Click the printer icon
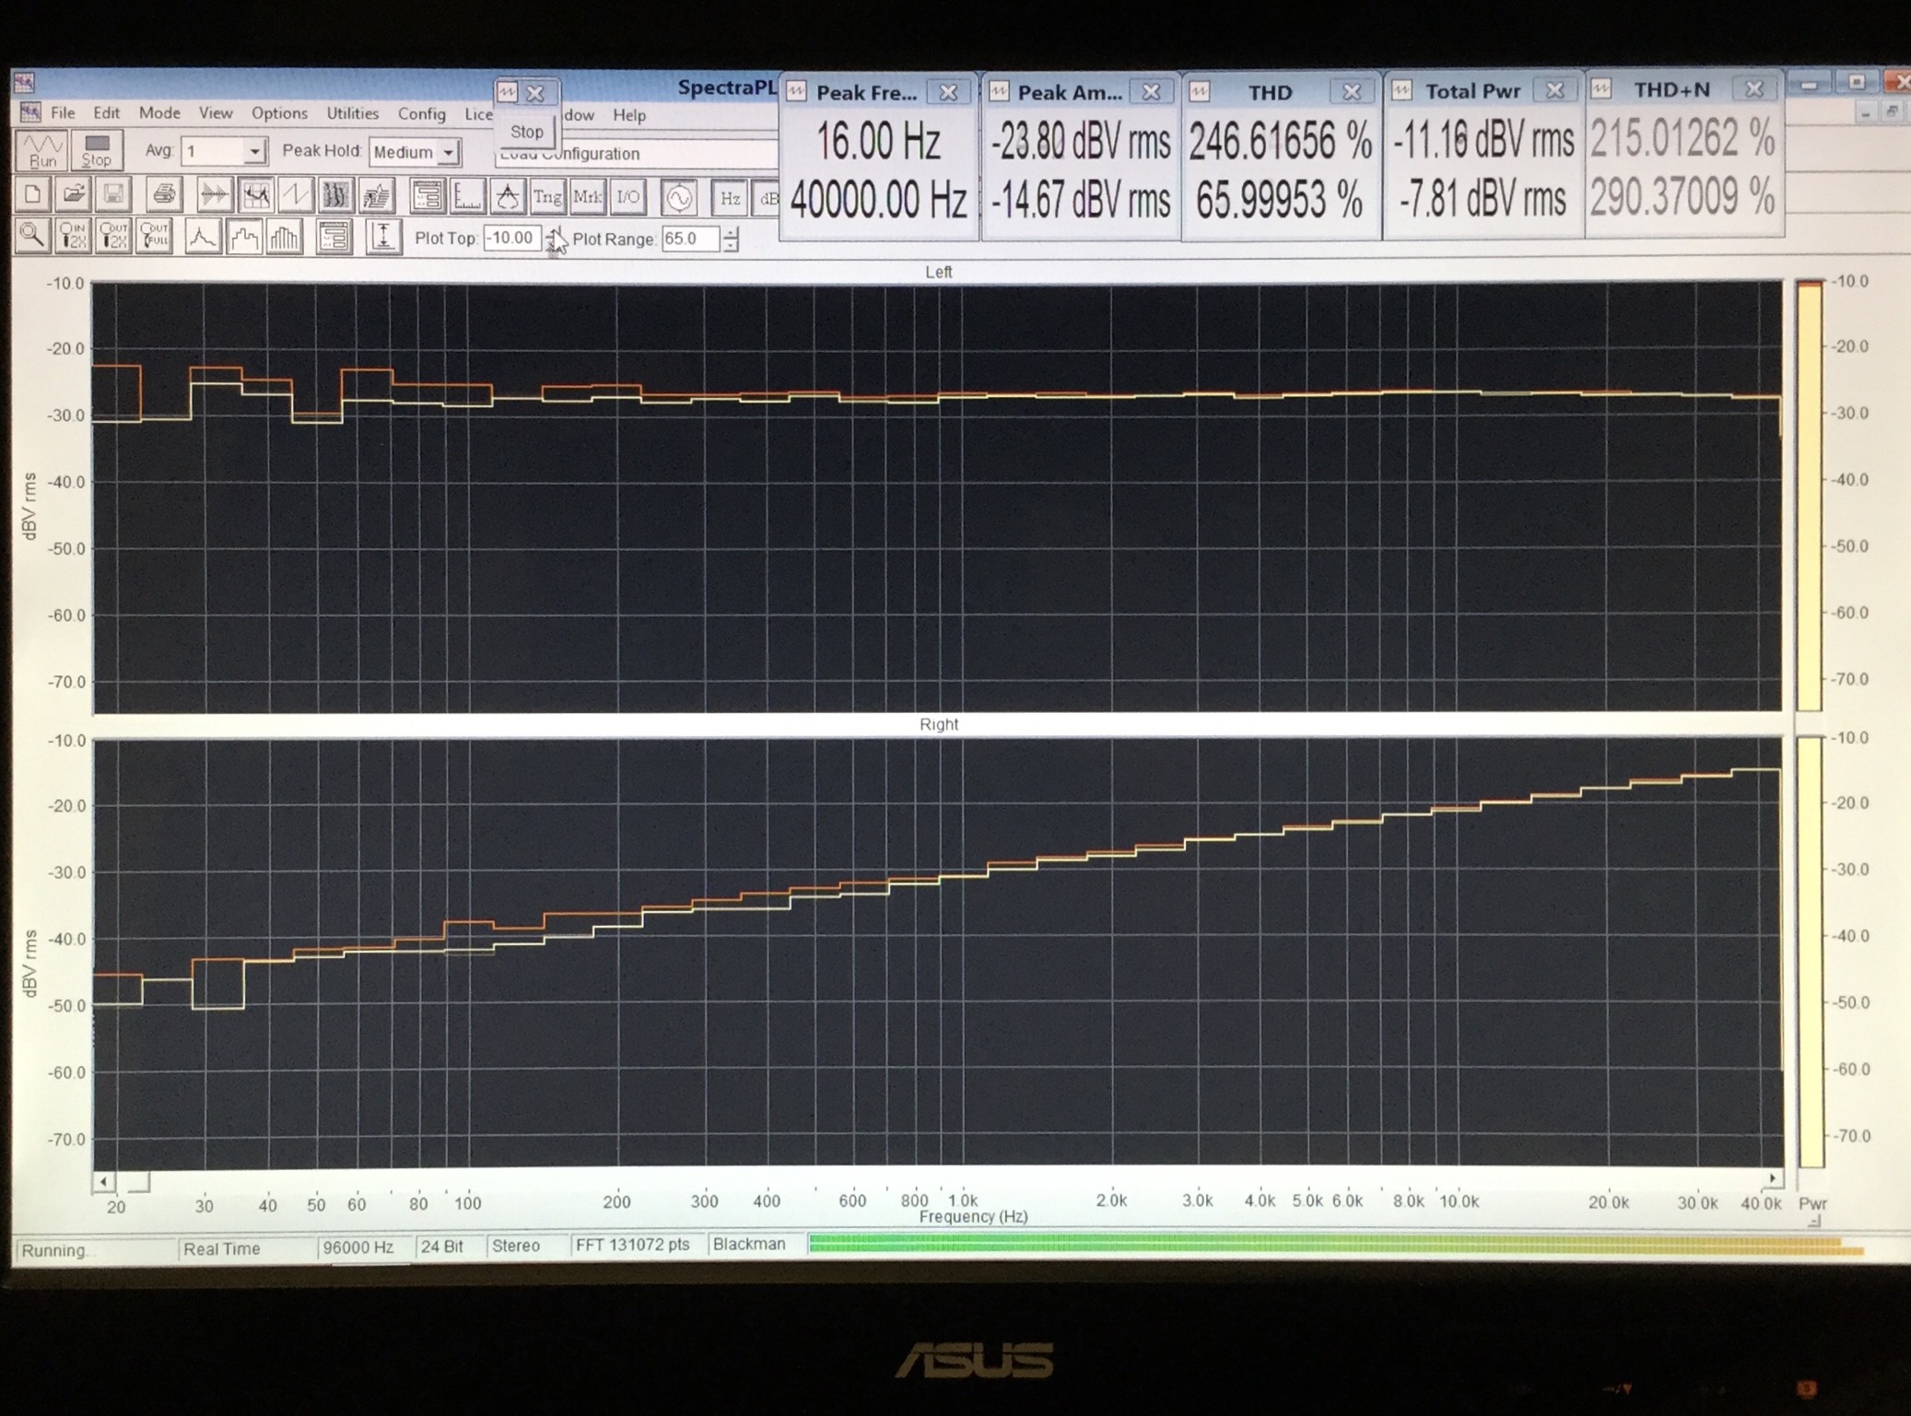The width and height of the screenshot is (1911, 1416). point(164,194)
